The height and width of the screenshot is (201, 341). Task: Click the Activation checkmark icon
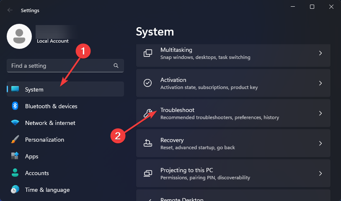click(148, 83)
